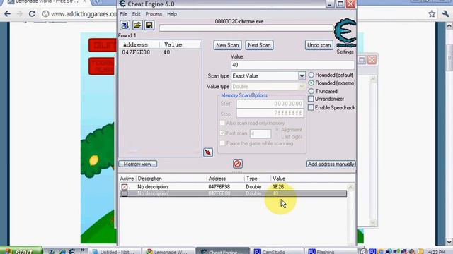Click the address table scroll-up arrow

click(x=351, y=188)
